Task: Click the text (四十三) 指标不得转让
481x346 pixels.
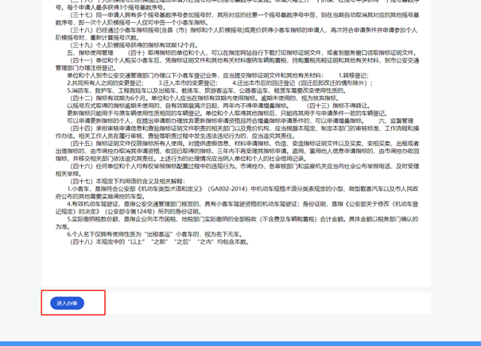Action: click(x=339, y=106)
